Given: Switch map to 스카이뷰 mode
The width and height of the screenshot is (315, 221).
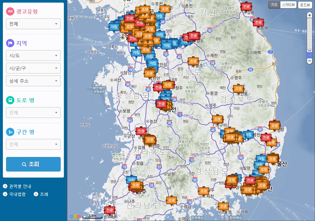Looking at the screenshot, I should coord(289,5).
